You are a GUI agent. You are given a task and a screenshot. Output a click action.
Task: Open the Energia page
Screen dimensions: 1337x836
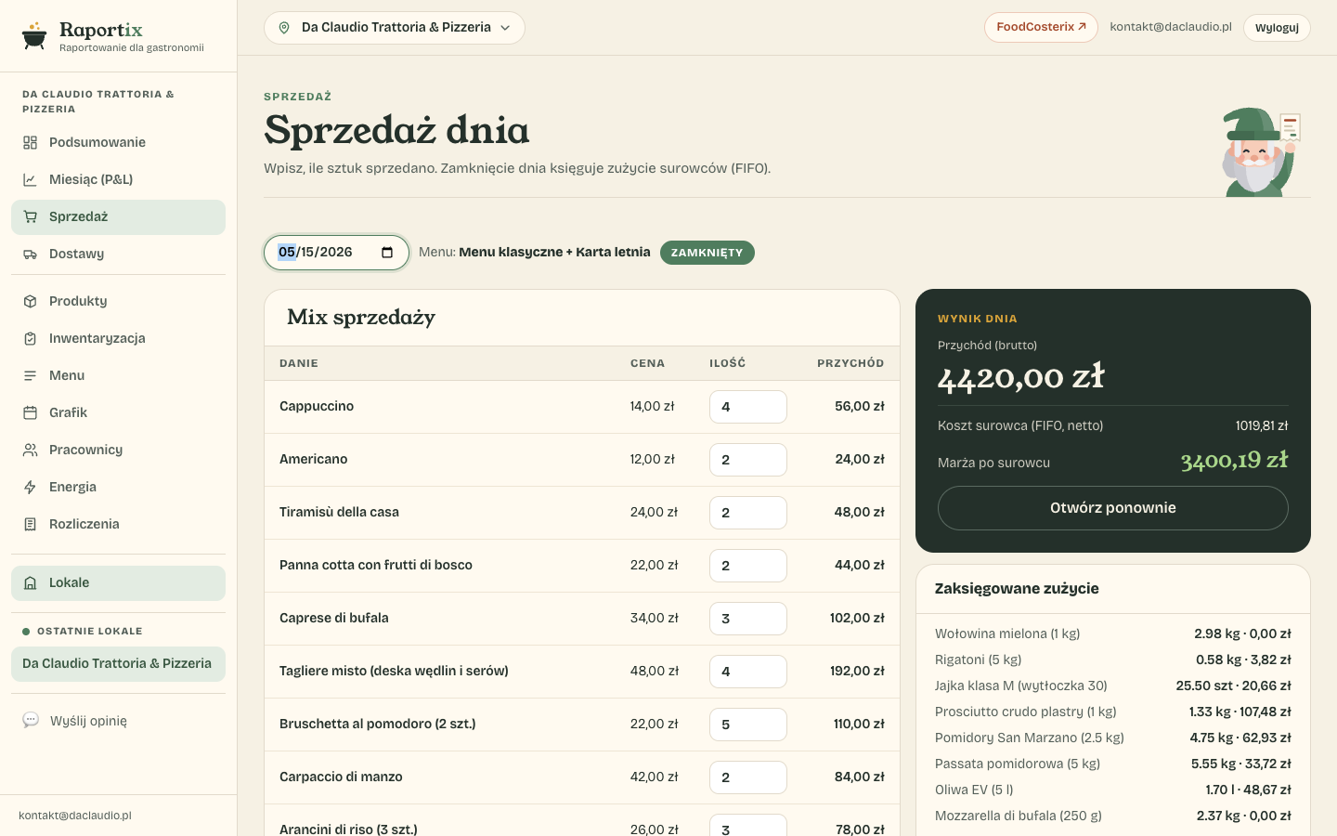118,487
